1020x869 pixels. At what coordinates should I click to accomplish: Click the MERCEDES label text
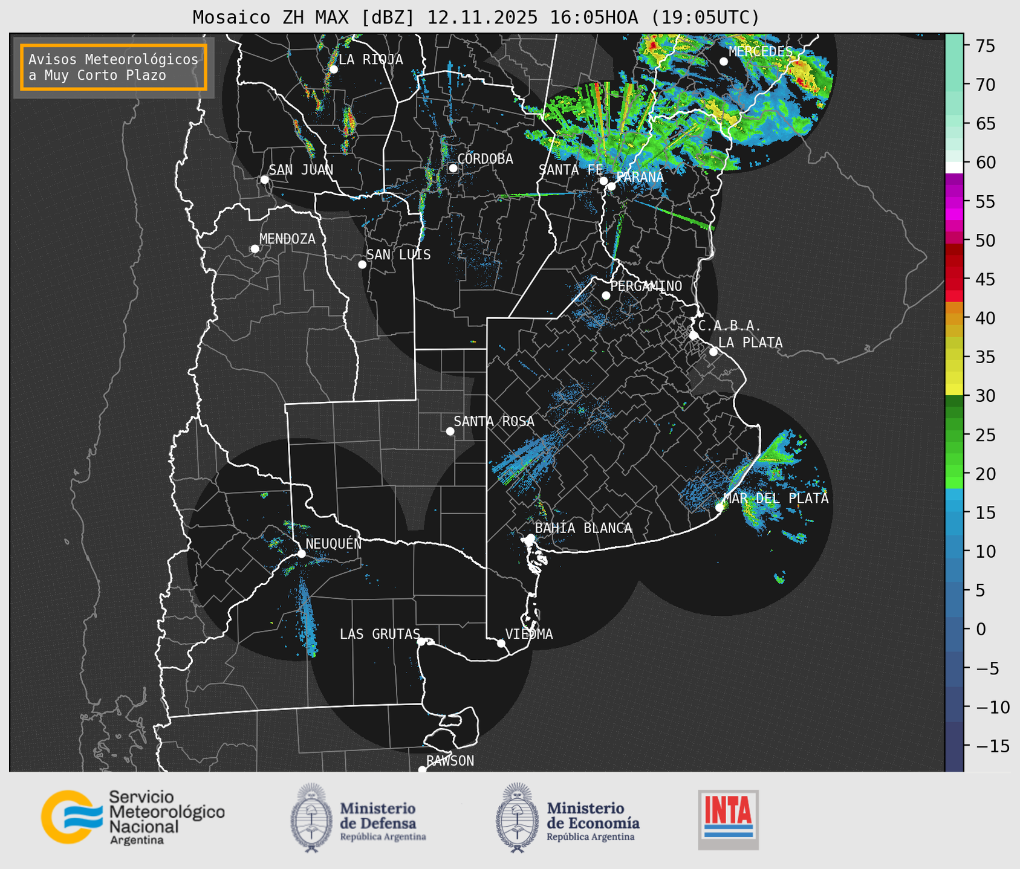[761, 51]
